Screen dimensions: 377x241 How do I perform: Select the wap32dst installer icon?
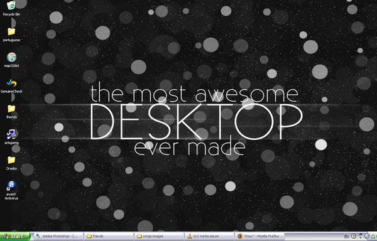click(x=11, y=60)
